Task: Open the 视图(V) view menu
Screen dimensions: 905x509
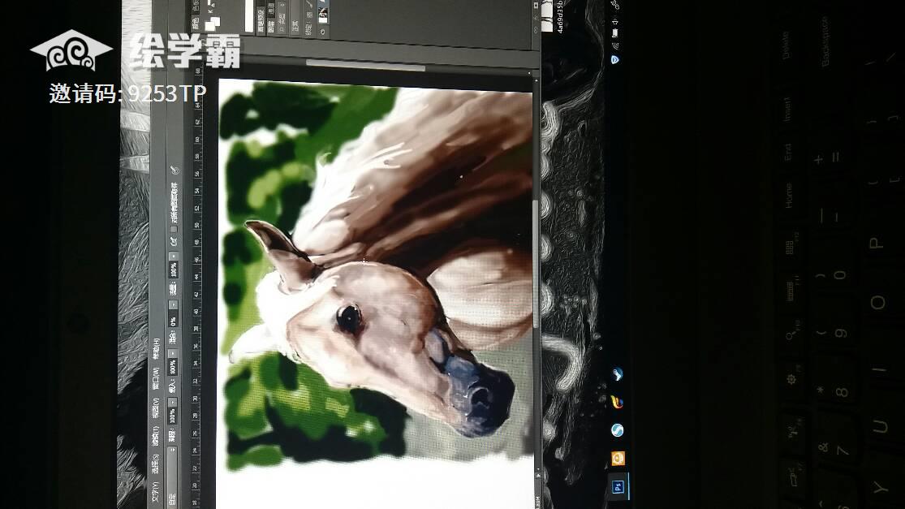Action: [x=156, y=408]
